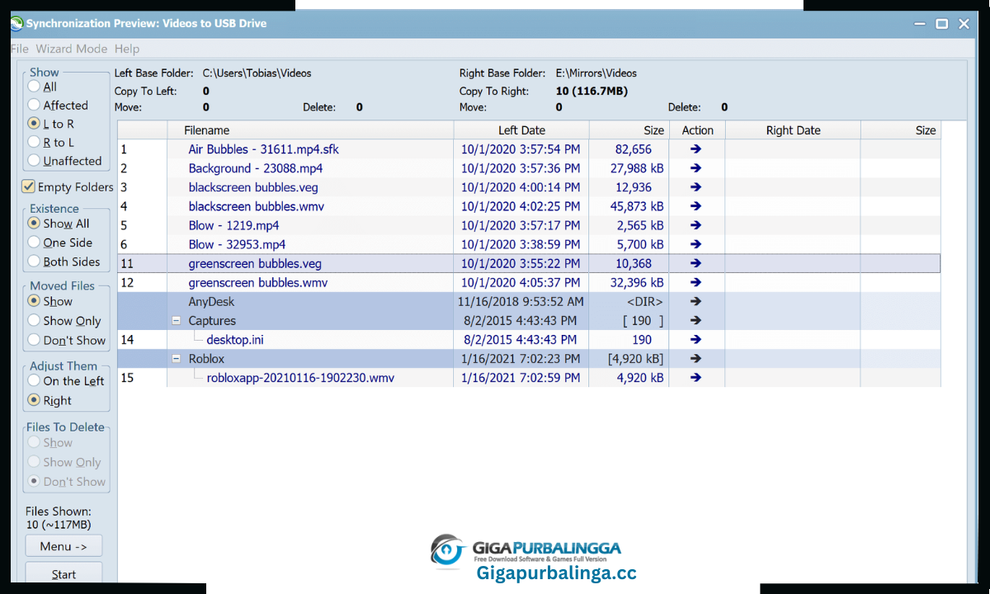Collapse the Roblox folder tree node
This screenshot has width=990, height=594.
click(177, 359)
